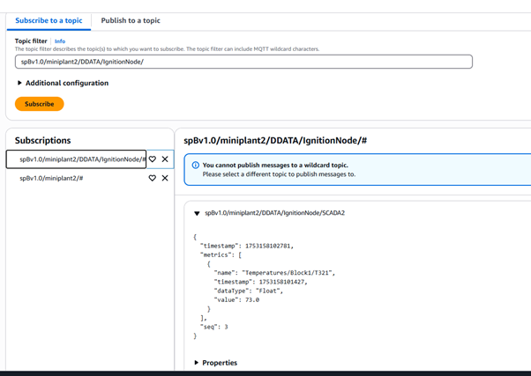531x376 pixels.
Task: Remove the DDATA/IgnitionNode/# subscription with the X icon
Action: coord(165,159)
